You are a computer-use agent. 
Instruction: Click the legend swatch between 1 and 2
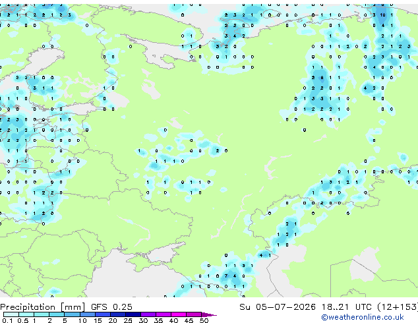pyautogui.click(x=42, y=314)
